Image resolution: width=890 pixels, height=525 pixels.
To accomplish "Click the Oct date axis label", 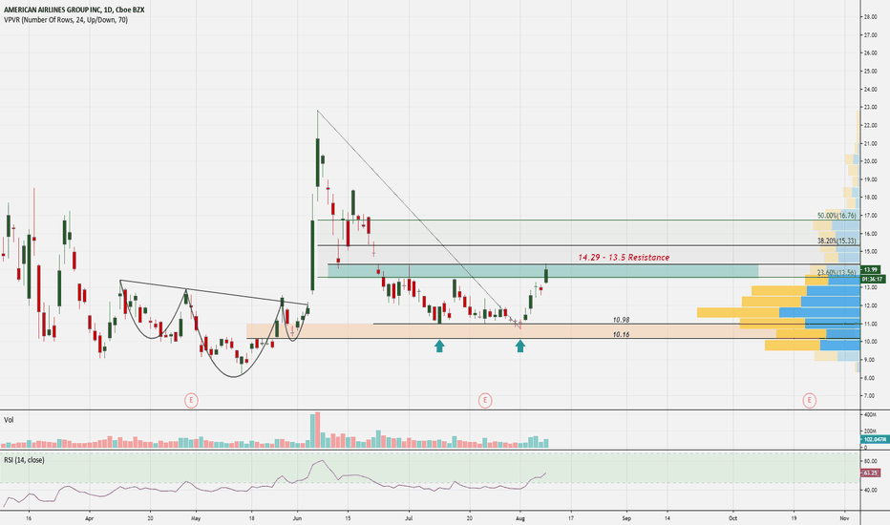I will (x=732, y=517).
